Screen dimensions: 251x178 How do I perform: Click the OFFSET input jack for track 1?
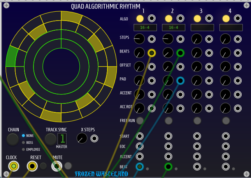[x=152, y=67]
